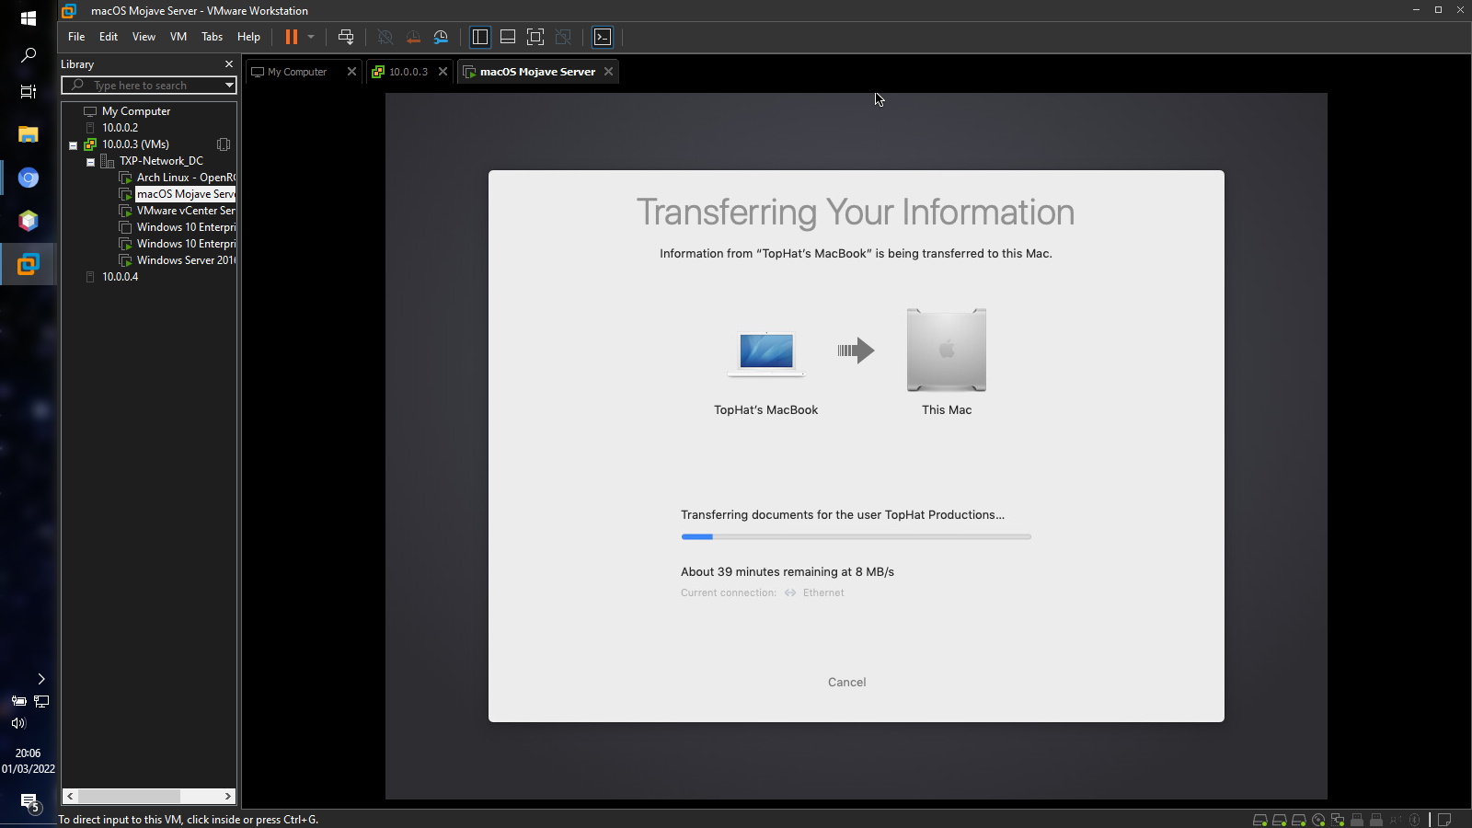Viewport: 1472px width, 828px height.
Task: Open the library search dropdown arrow
Action: (229, 86)
